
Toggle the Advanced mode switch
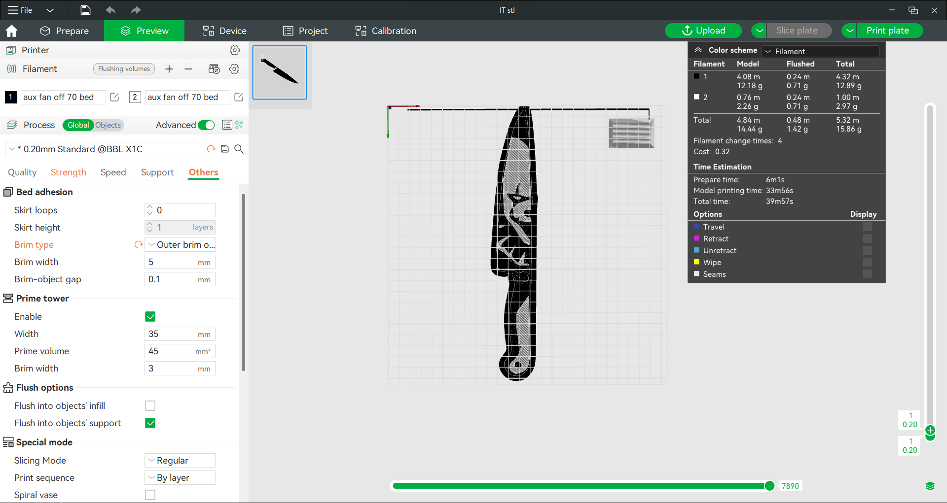[206, 125]
